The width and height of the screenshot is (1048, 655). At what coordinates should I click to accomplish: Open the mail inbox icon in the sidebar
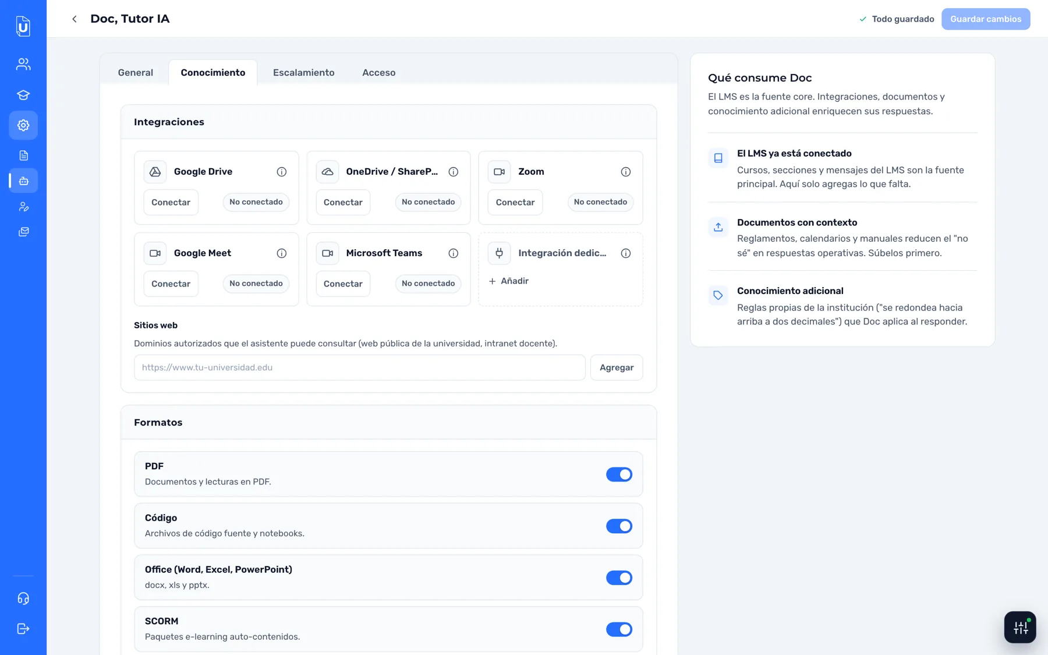[23, 232]
